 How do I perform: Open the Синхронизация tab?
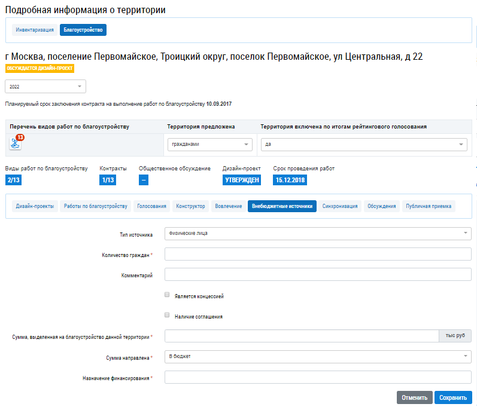tap(340, 206)
